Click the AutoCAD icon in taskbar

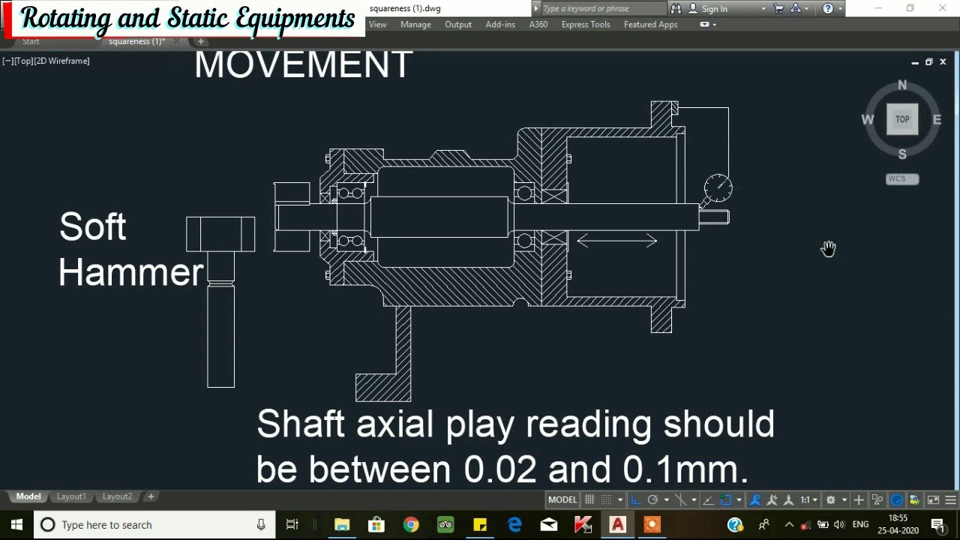(x=617, y=525)
